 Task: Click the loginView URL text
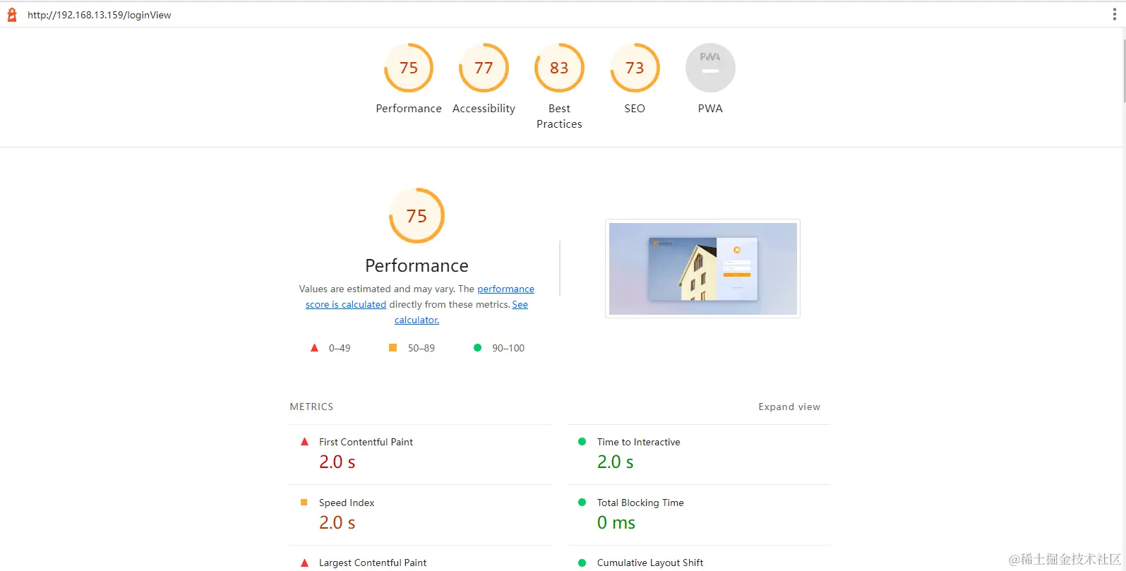(100, 15)
